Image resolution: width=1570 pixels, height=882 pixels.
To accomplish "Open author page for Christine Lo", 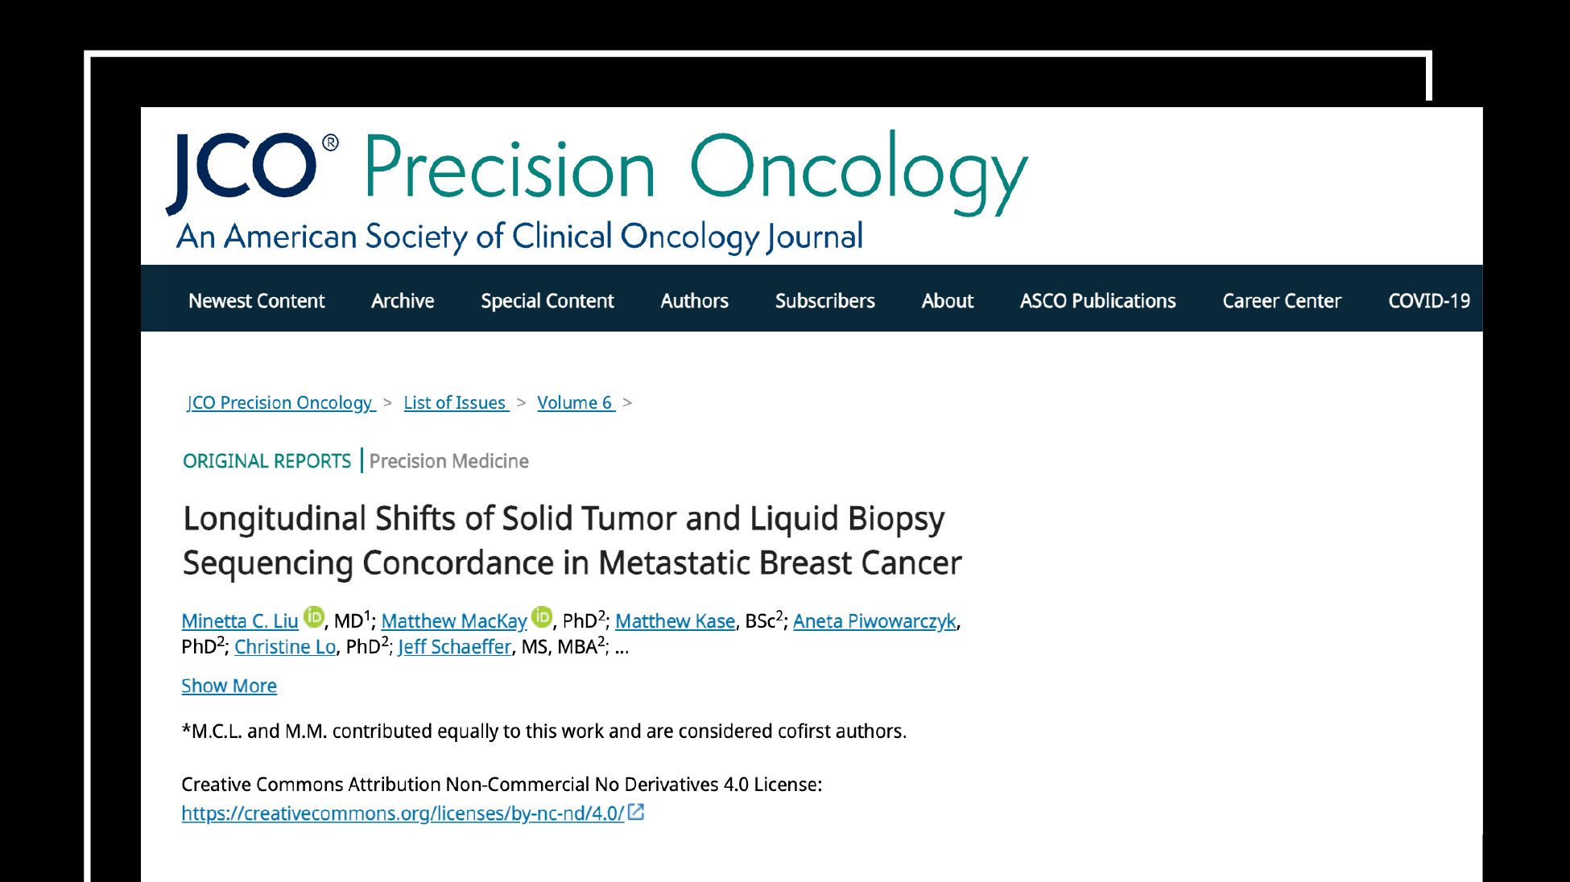I will click(x=284, y=647).
